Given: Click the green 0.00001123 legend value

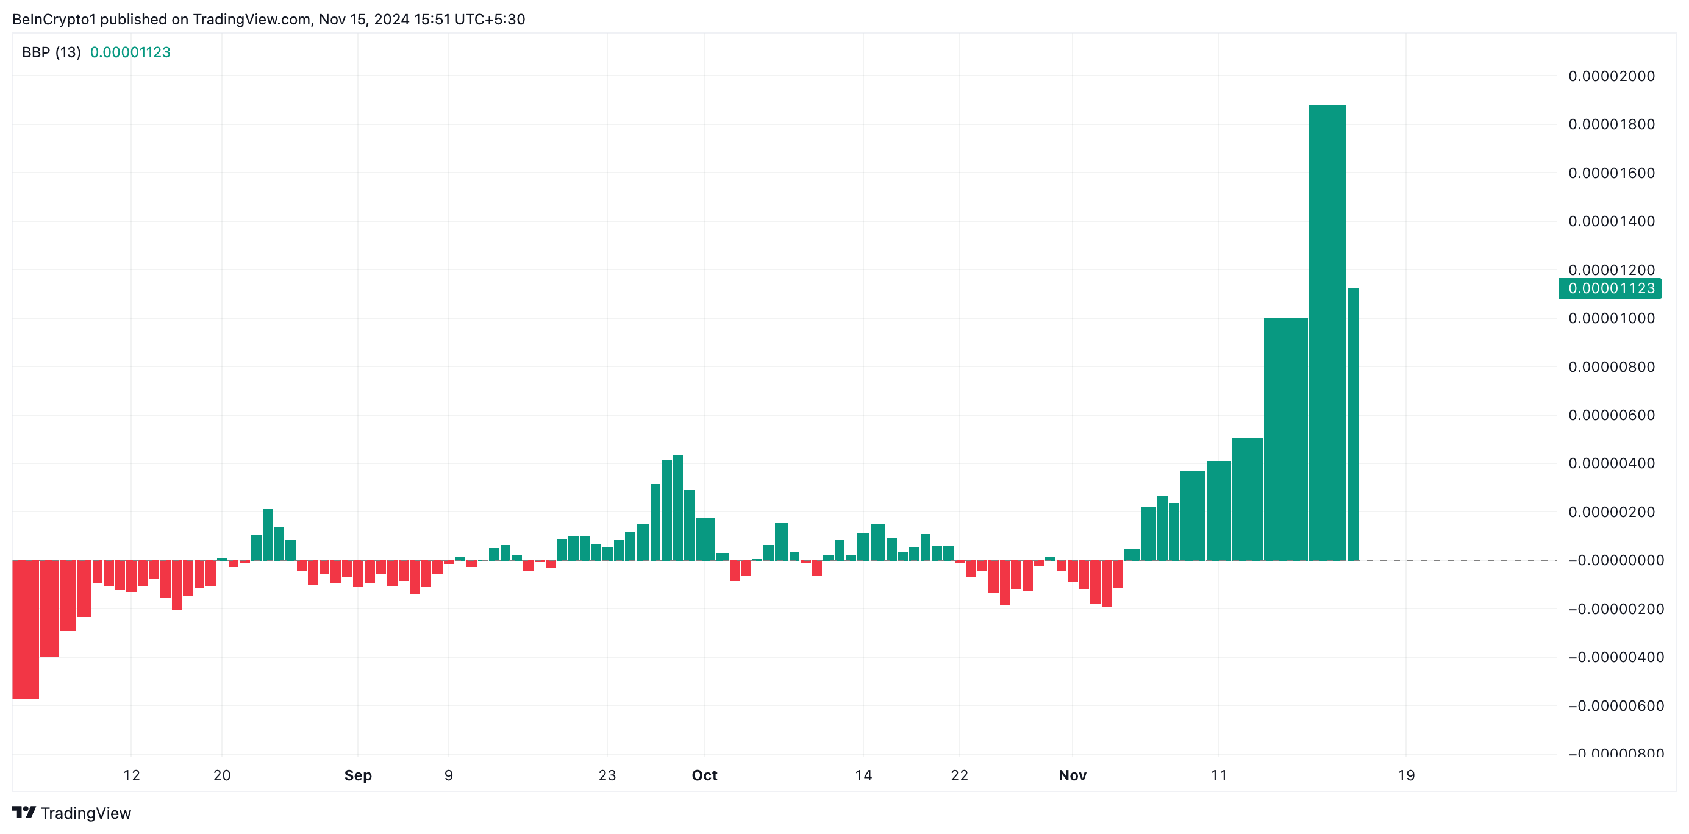Looking at the screenshot, I should tap(130, 52).
